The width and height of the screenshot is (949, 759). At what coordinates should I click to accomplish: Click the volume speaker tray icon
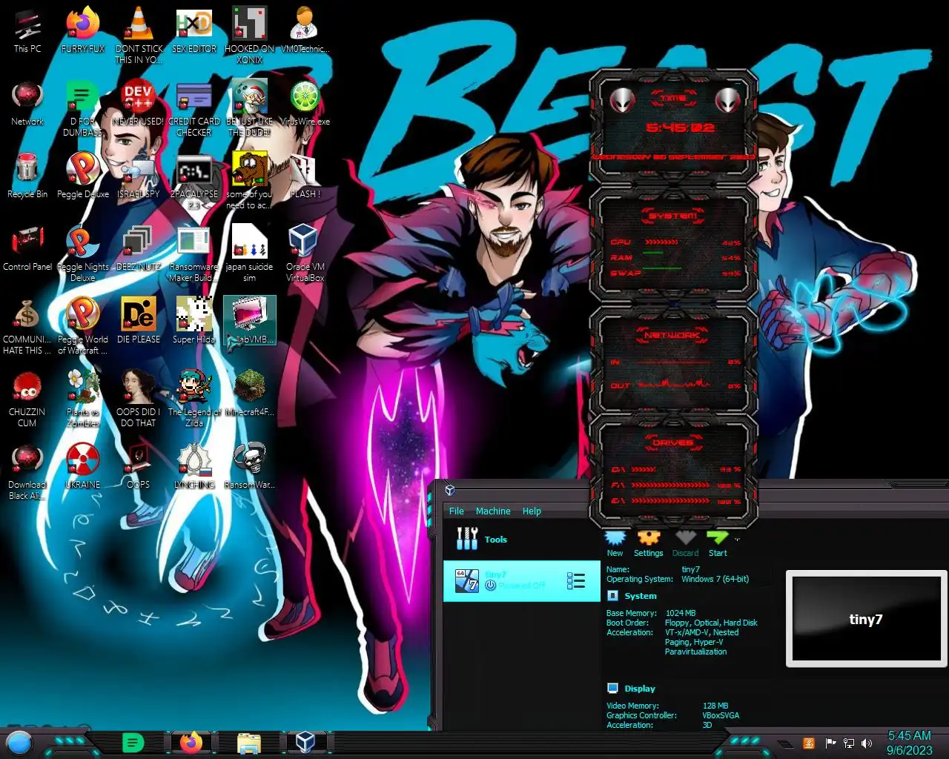[x=867, y=743]
